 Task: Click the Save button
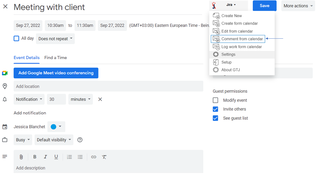click(x=264, y=6)
